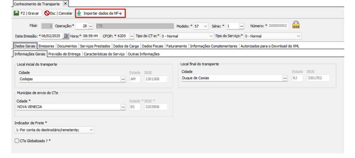Open calendar picker for Data Emissão
The height and width of the screenshot is (158, 355).
[x=65, y=36]
